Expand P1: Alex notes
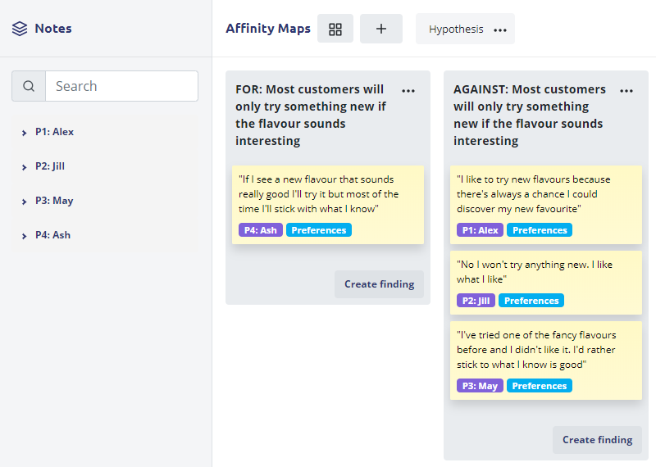 tap(25, 133)
